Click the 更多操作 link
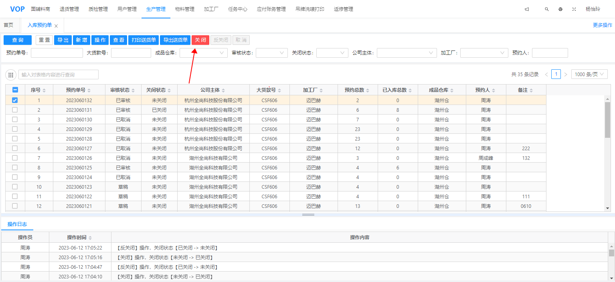The image size is (615, 282). (x=602, y=25)
